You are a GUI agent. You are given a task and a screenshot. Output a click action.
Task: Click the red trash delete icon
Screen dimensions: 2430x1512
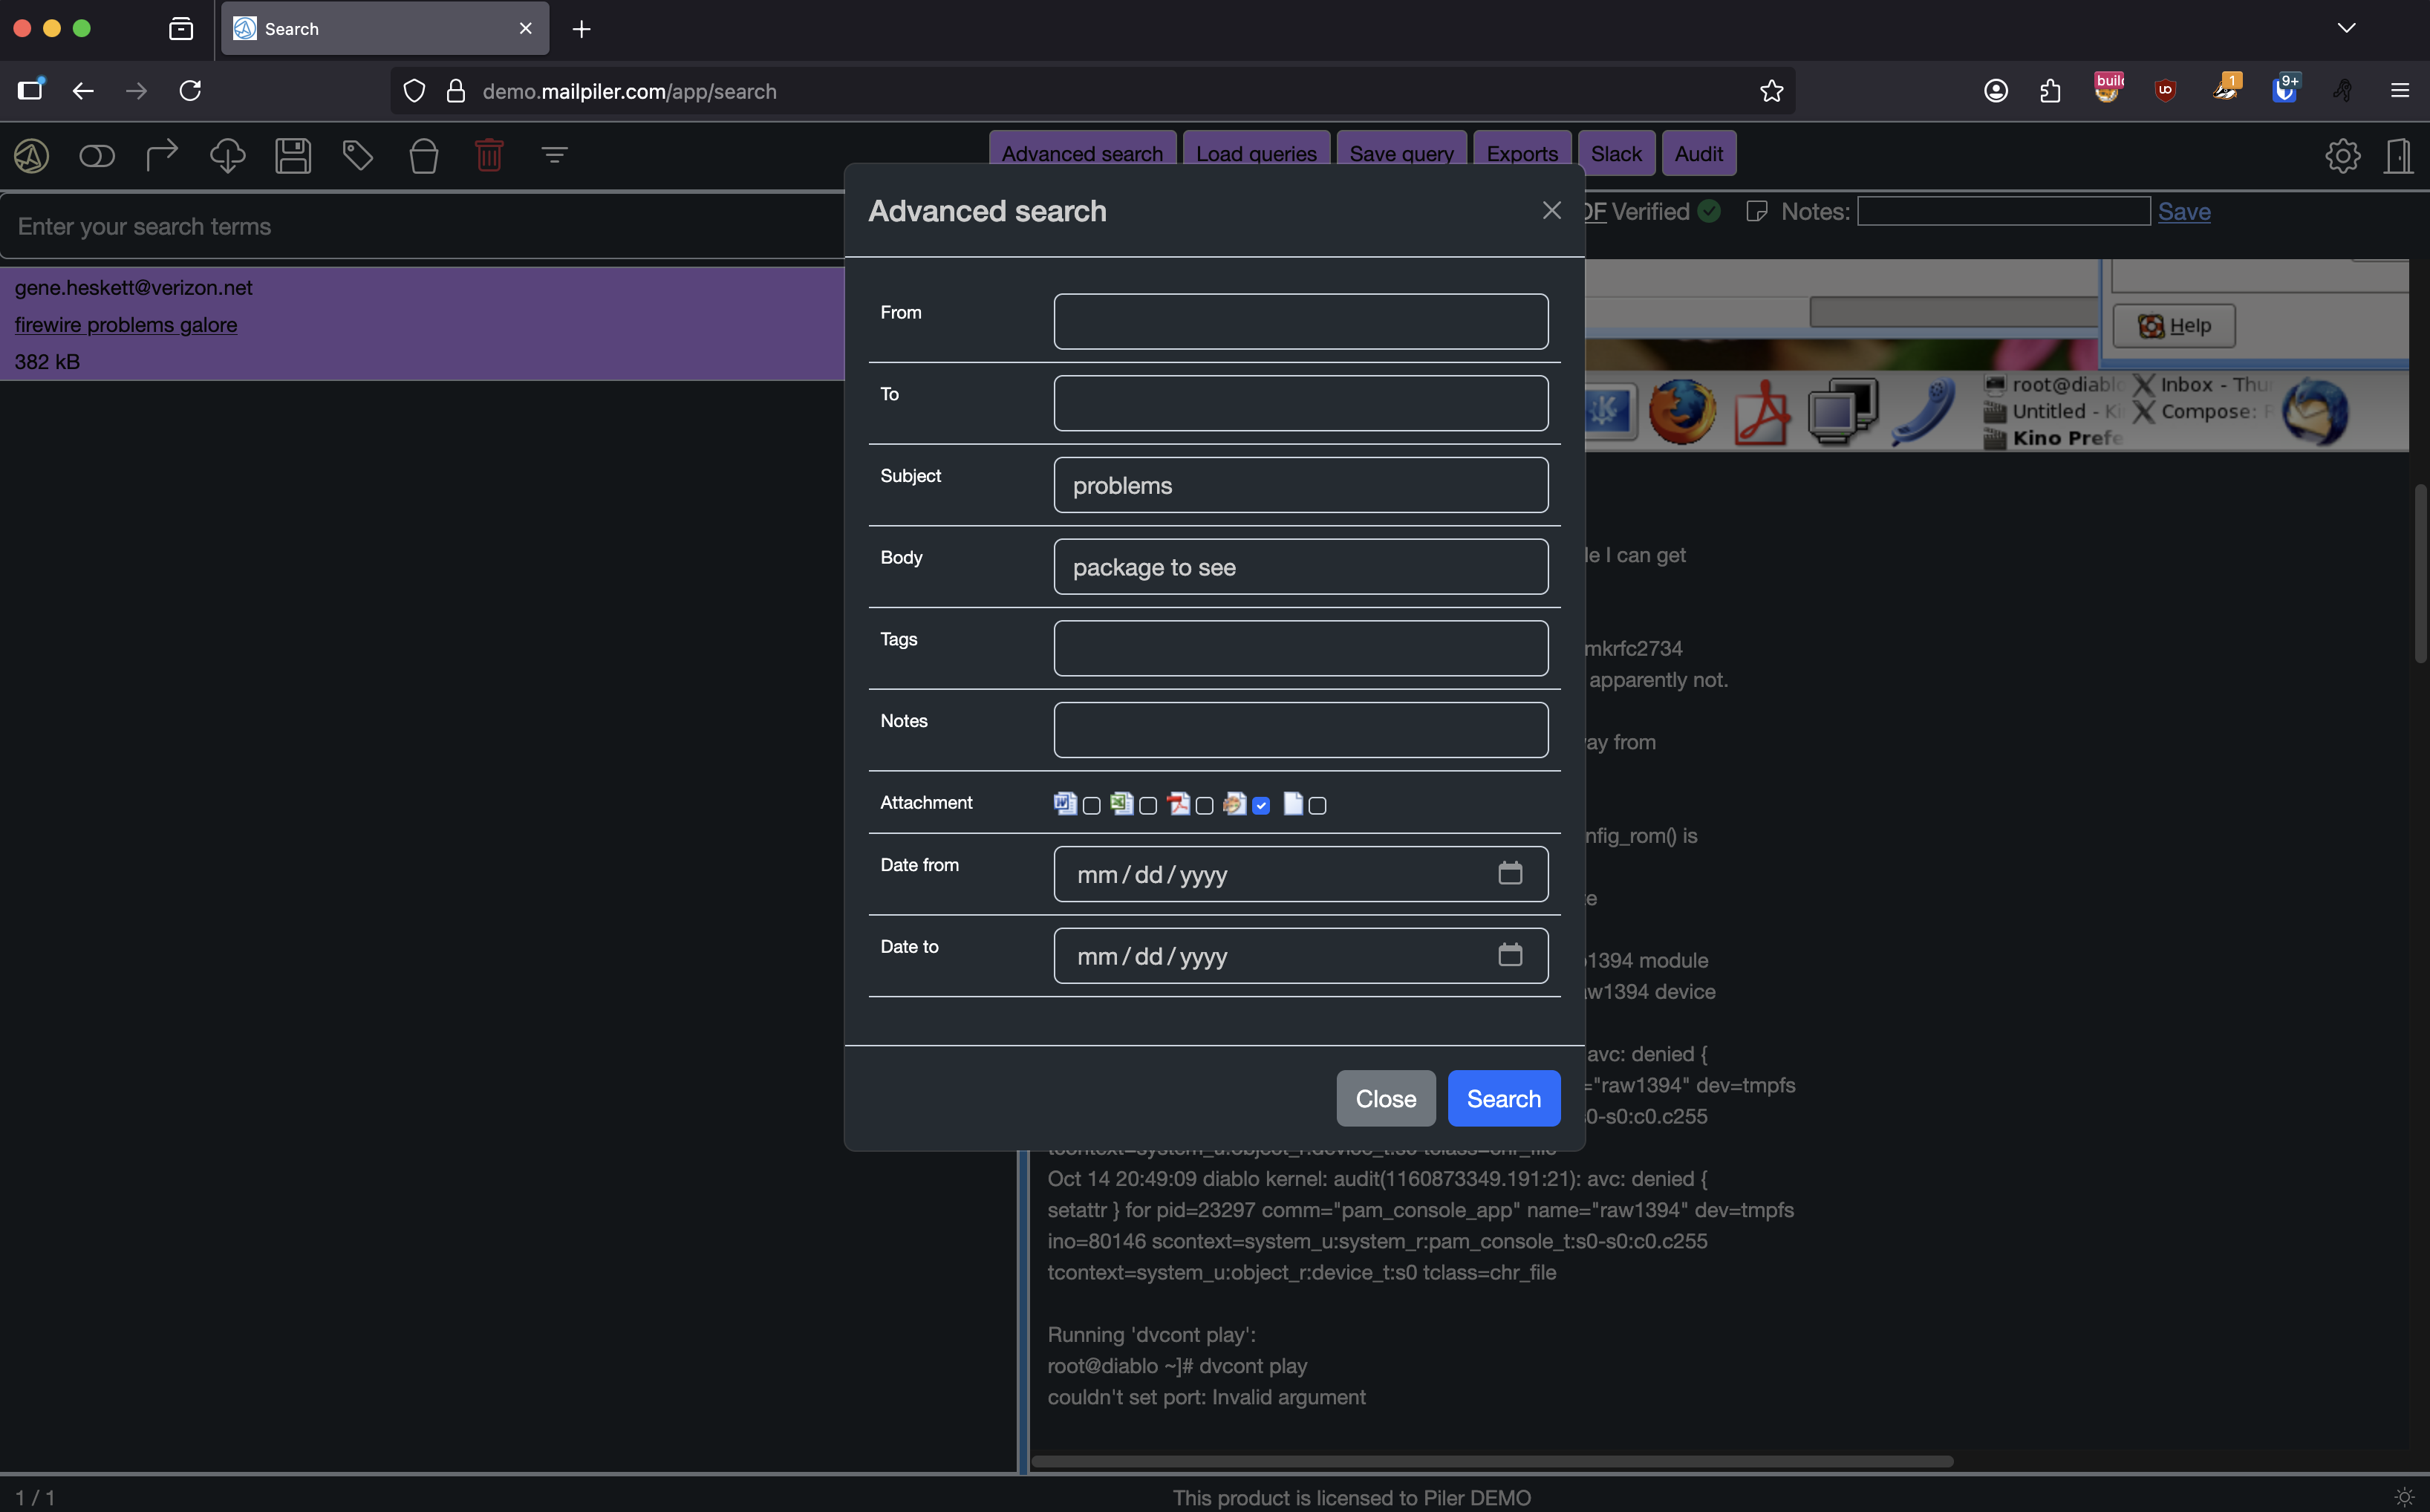(489, 155)
